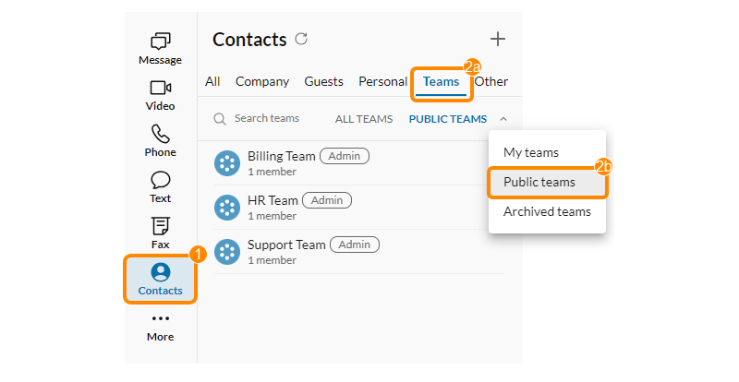
Task: Open the More options ellipsis
Action: [x=160, y=319]
